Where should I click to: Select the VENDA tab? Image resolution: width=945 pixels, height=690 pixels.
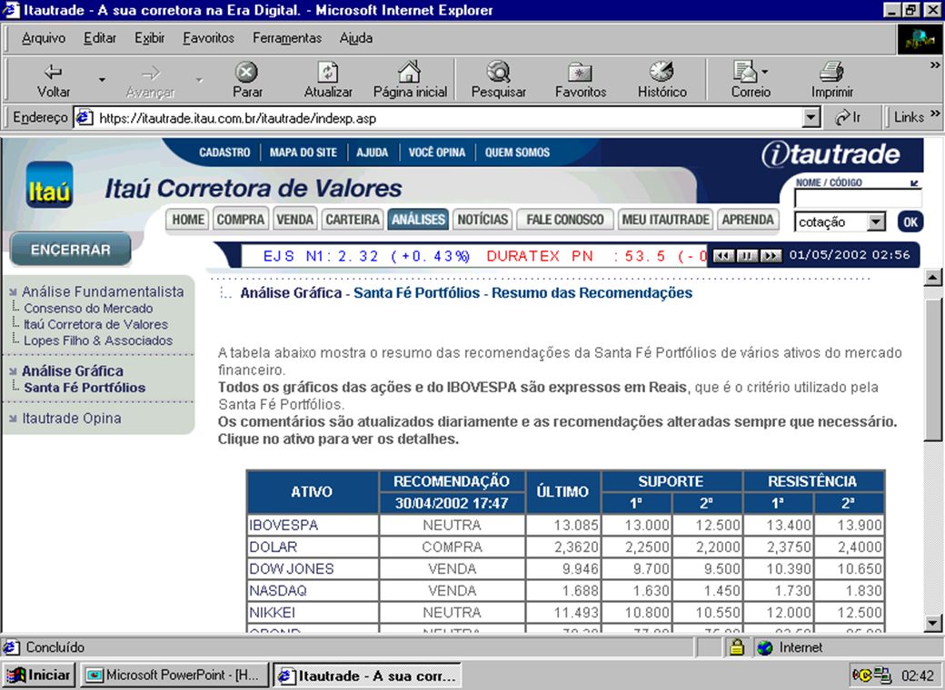(x=294, y=220)
